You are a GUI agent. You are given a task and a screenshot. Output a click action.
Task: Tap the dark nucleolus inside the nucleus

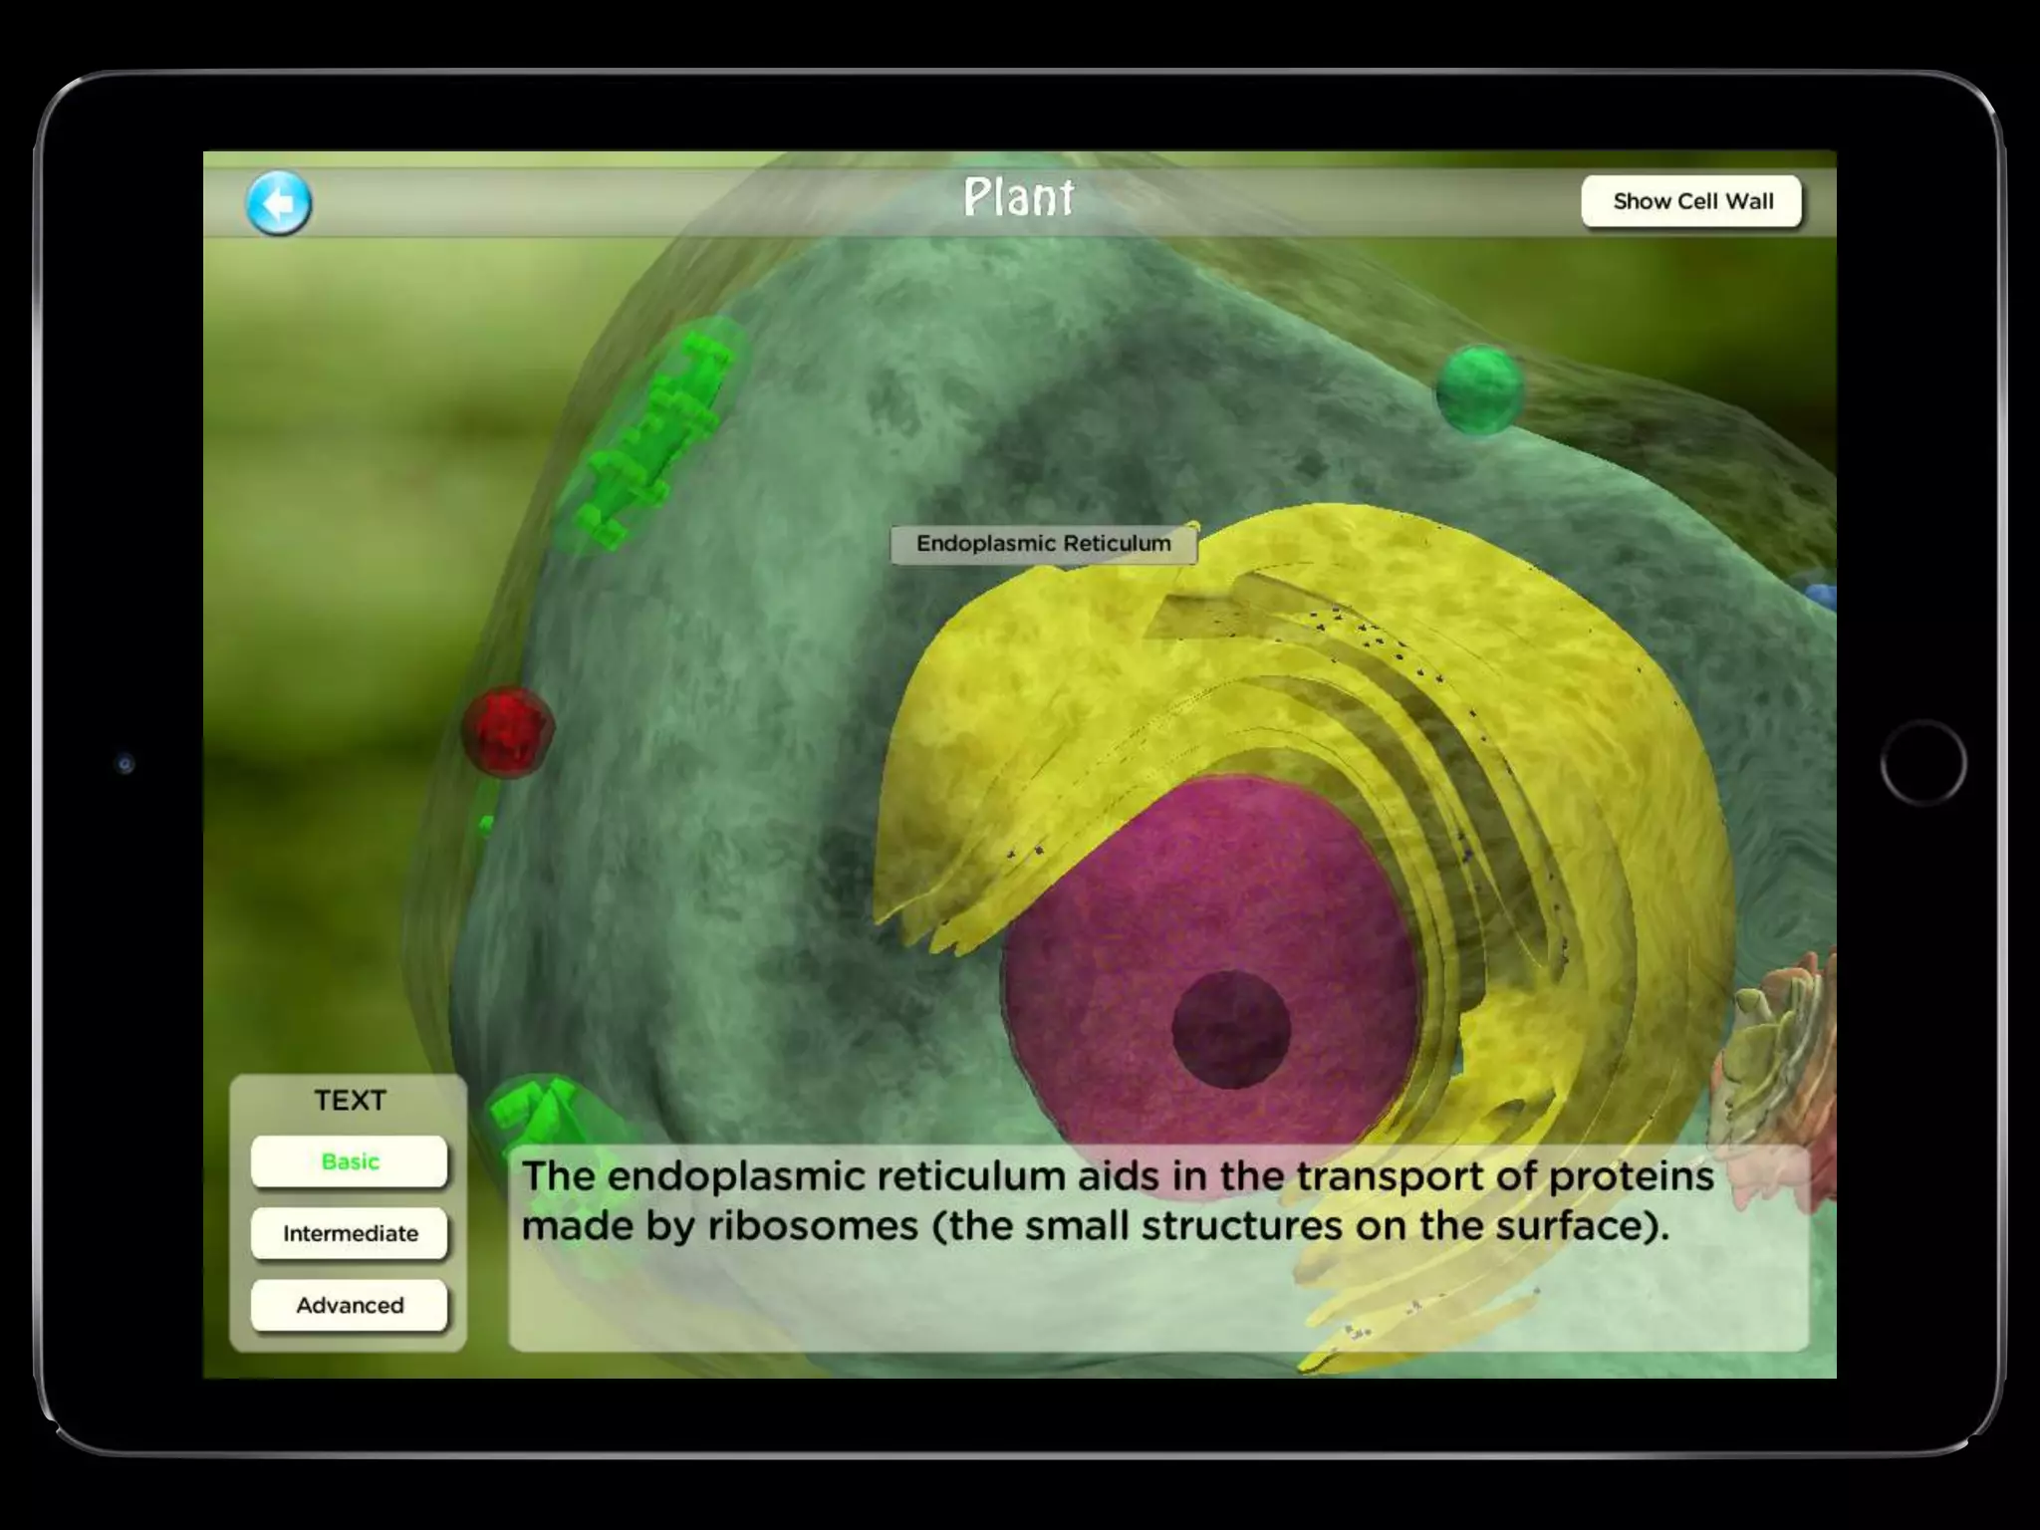[1231, 1029]
